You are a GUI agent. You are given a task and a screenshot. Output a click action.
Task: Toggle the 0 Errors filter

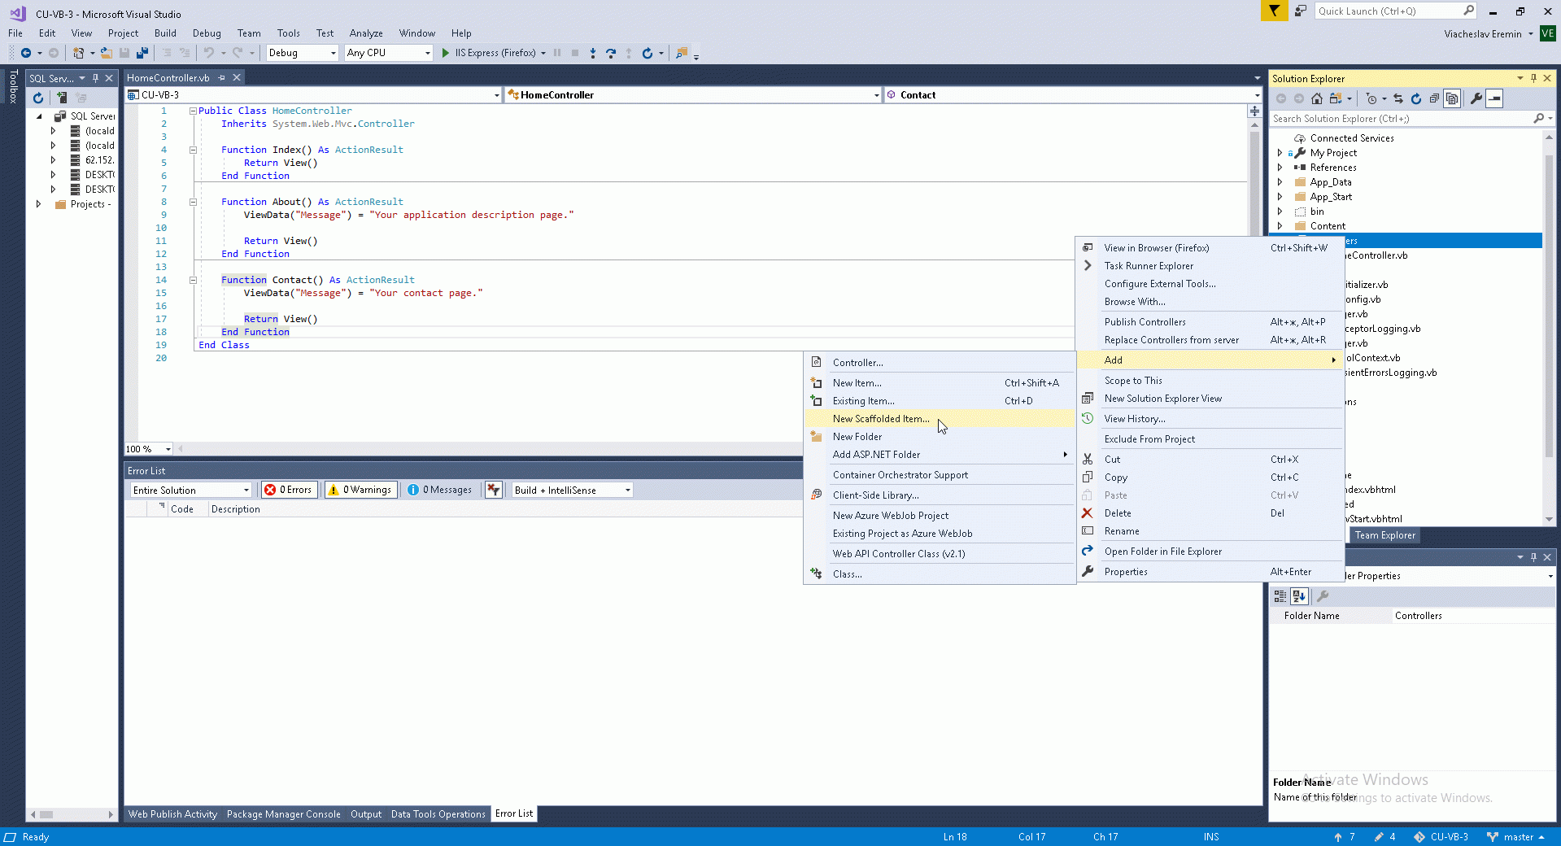[x=289, y=490]
